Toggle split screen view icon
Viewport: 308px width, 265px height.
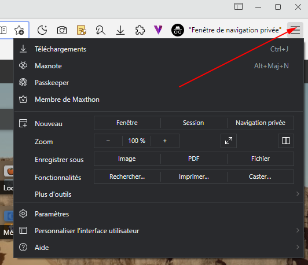coord(286,141)
